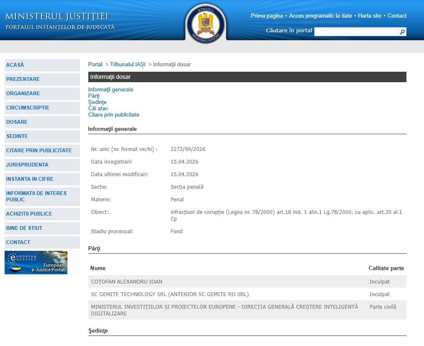Viewport: 424px width, 346px height.
Task: Jump to Părți anchor link
Action: [x=94, y=96]
